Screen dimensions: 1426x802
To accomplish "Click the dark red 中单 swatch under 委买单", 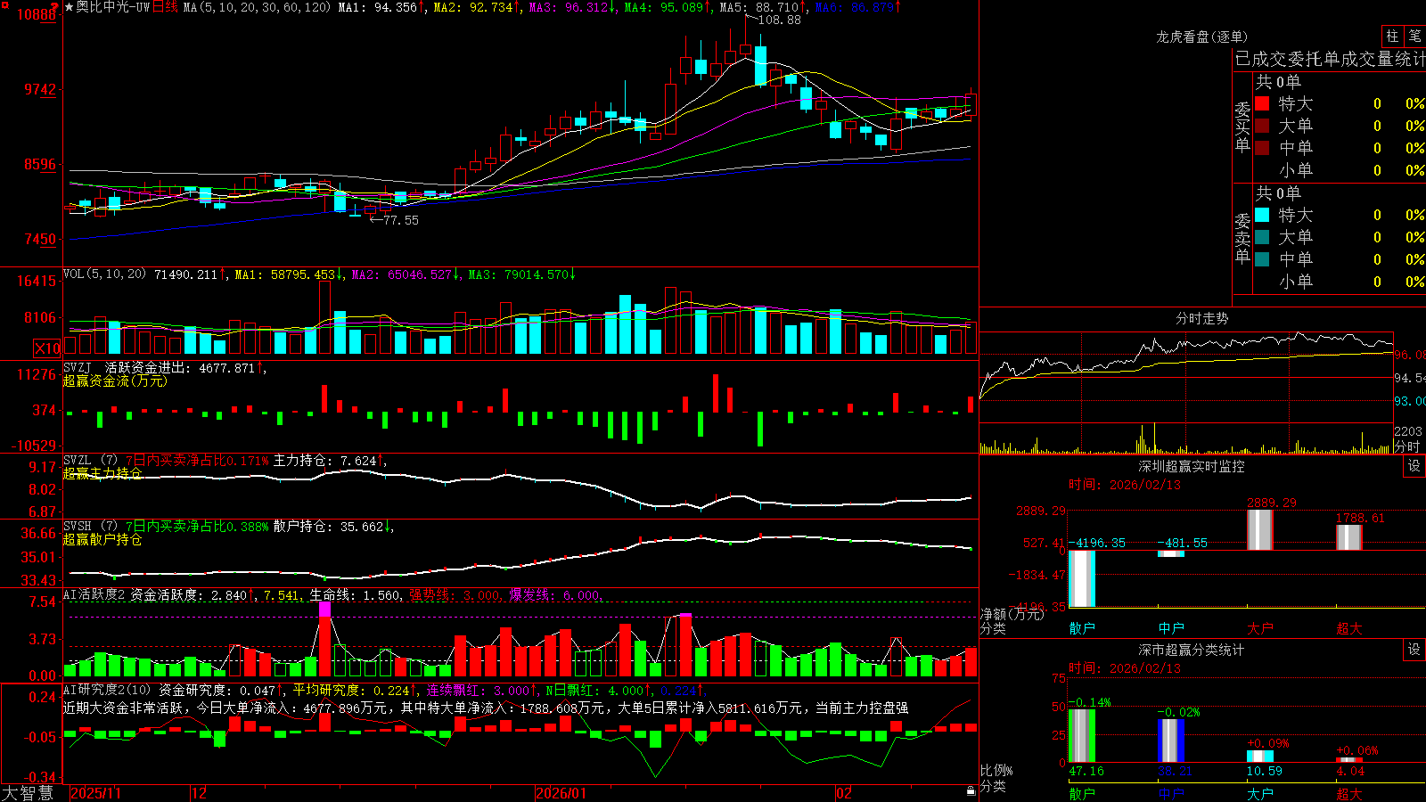I will tap(1262, 148).
